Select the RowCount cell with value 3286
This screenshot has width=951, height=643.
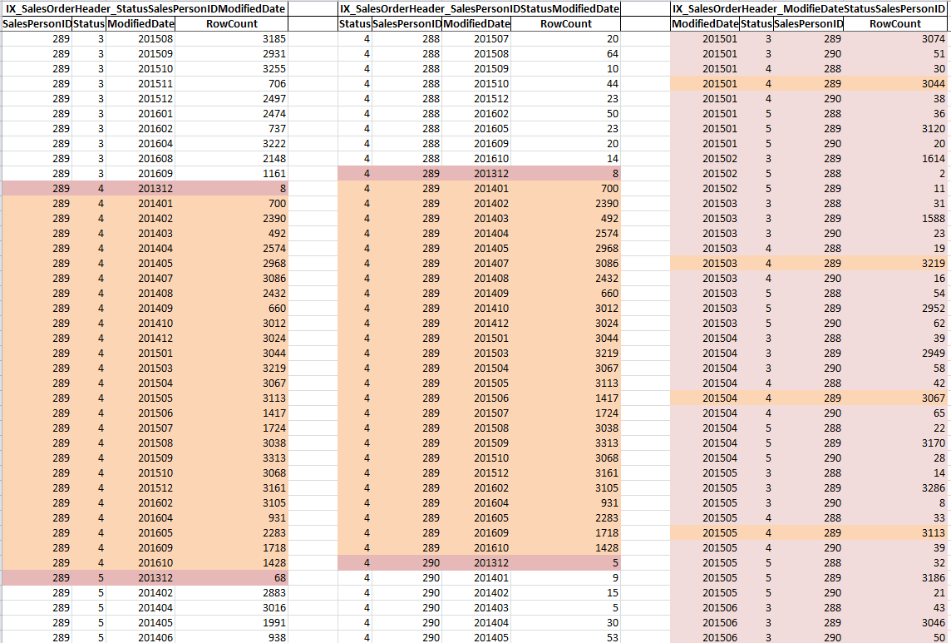click(x=895, y=487)
